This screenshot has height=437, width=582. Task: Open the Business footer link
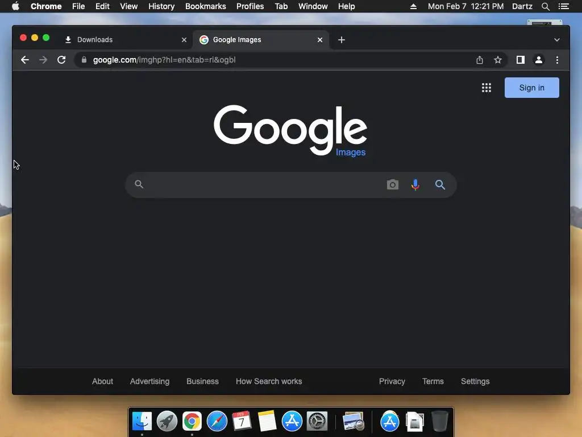click(203, 381)
